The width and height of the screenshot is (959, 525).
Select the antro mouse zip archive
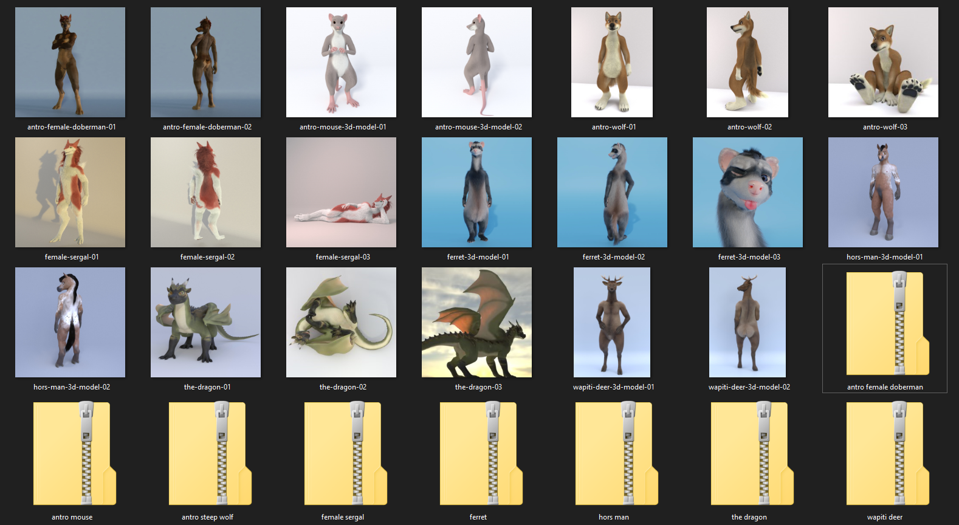[x=75, y=453]
